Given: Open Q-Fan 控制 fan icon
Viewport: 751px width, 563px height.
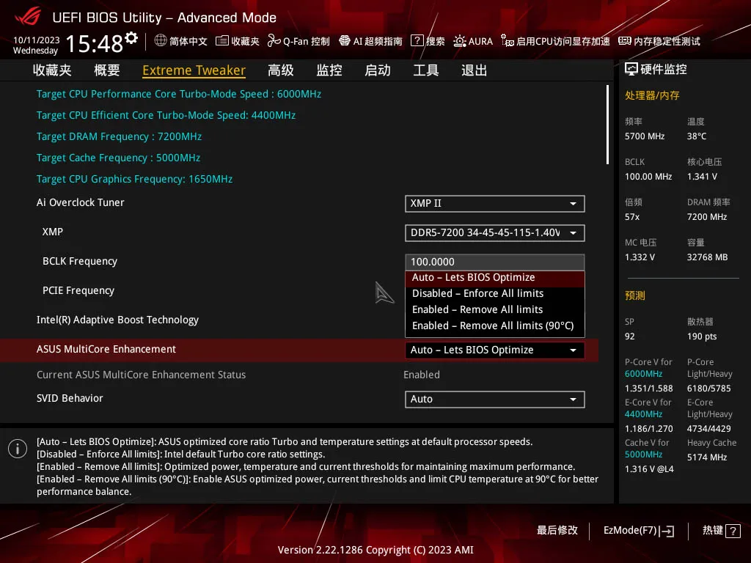Looking at the screenshot, I should point(274,41).
